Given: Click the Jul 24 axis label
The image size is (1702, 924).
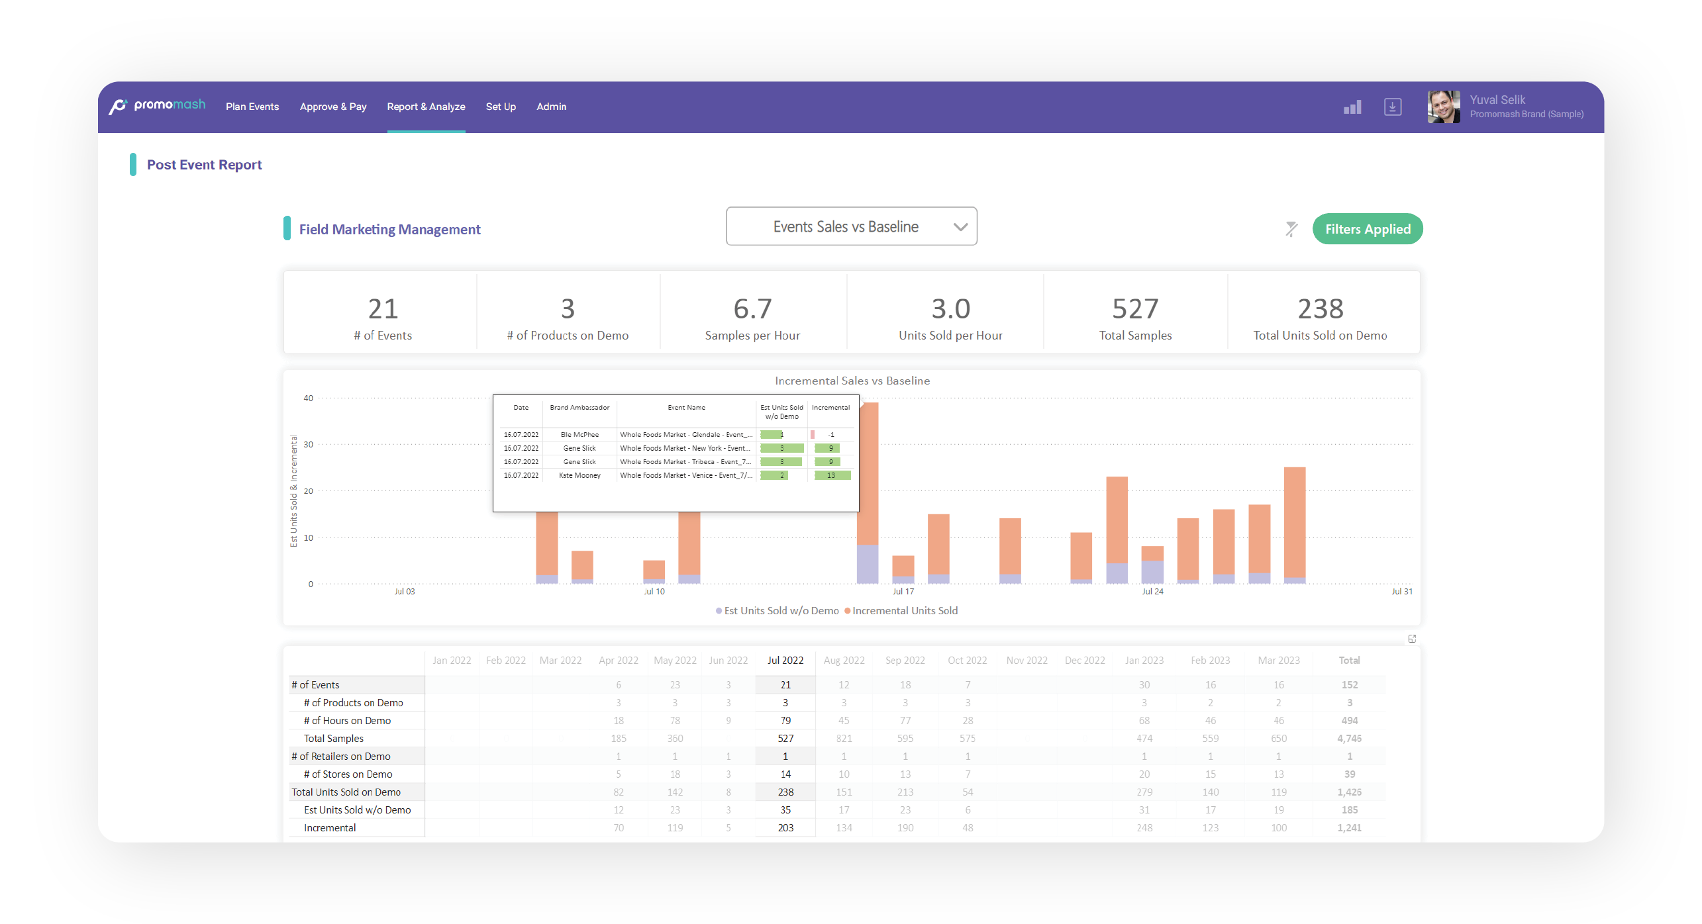Looking at the screenshot, I should [1152, 592].
